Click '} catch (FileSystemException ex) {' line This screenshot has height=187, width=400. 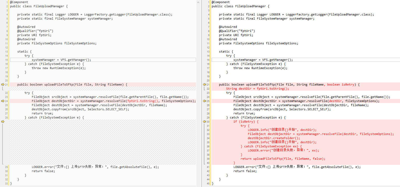pyautogui.click(x=271, y=146)
